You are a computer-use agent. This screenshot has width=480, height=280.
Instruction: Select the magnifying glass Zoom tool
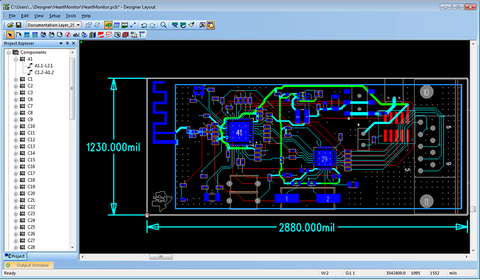pos(163,25)
